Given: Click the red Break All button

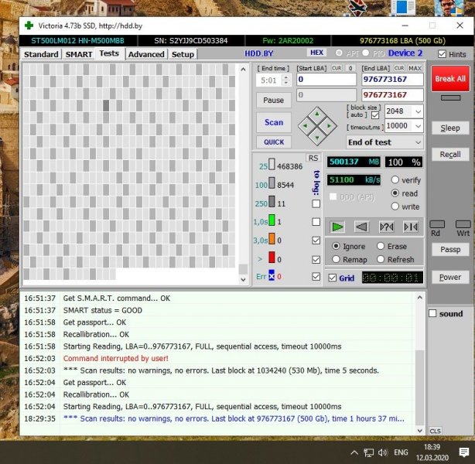Looking at the screenshot, I should click(449, 79).
